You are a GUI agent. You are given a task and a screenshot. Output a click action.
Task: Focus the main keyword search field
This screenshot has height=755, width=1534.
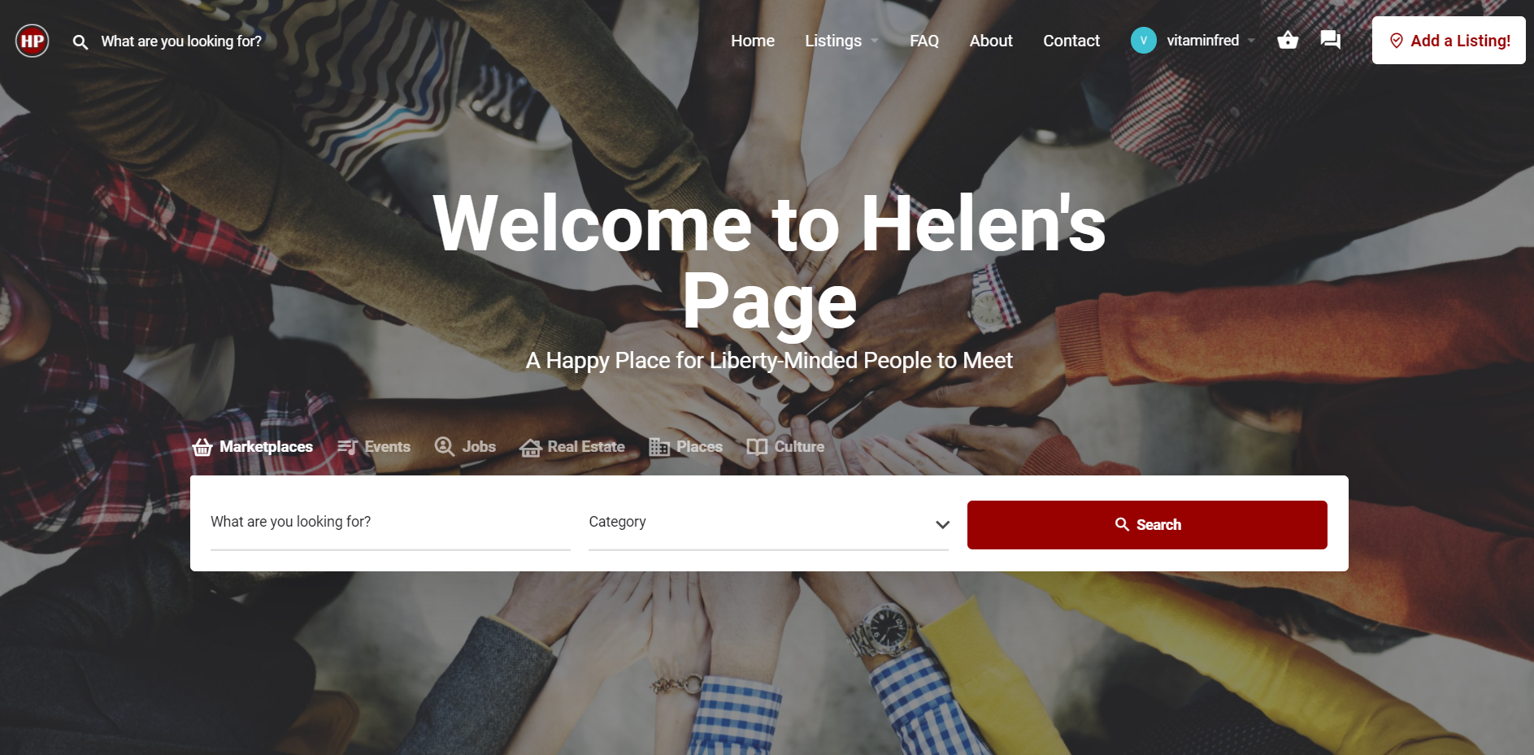click(x=390, y=524)
